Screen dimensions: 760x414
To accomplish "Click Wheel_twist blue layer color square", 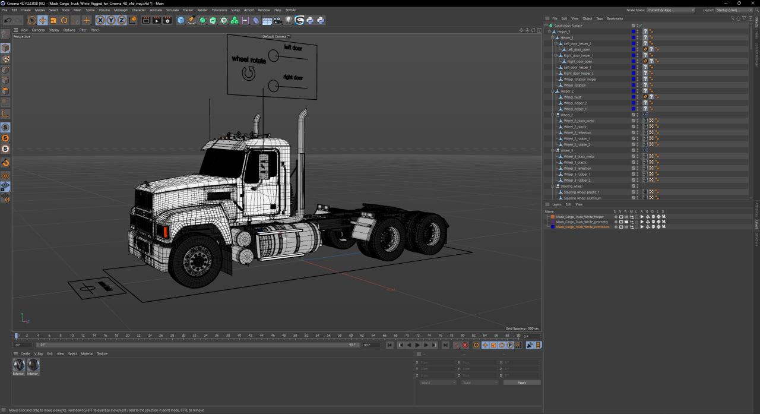I will pyautogui.click(x=634, y=97).
